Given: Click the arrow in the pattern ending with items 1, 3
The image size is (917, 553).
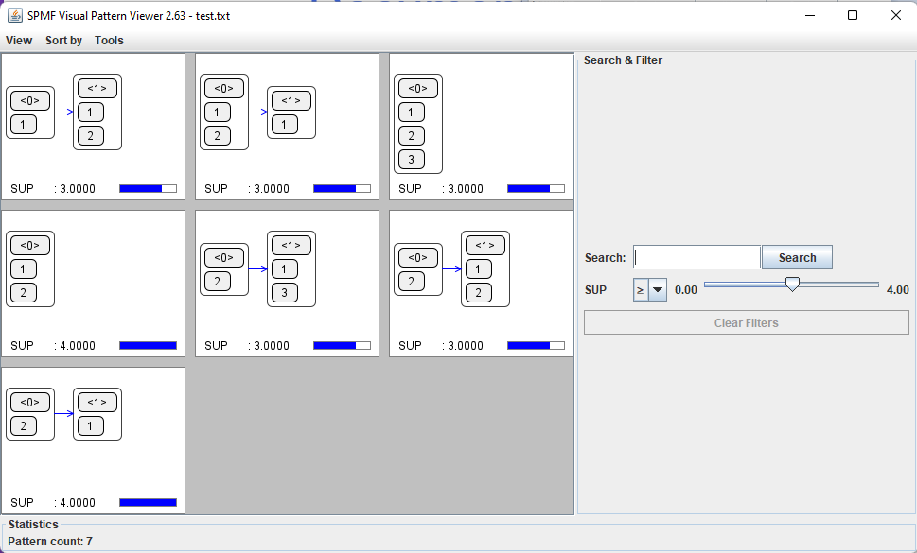Looking at the screenshot, I should (257, 268).
